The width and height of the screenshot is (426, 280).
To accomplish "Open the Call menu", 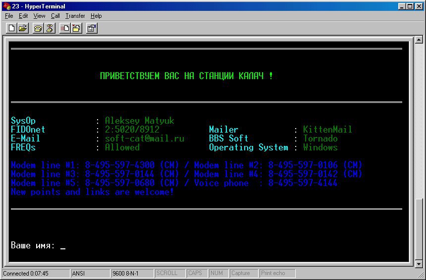I will [x=55, y=16].
